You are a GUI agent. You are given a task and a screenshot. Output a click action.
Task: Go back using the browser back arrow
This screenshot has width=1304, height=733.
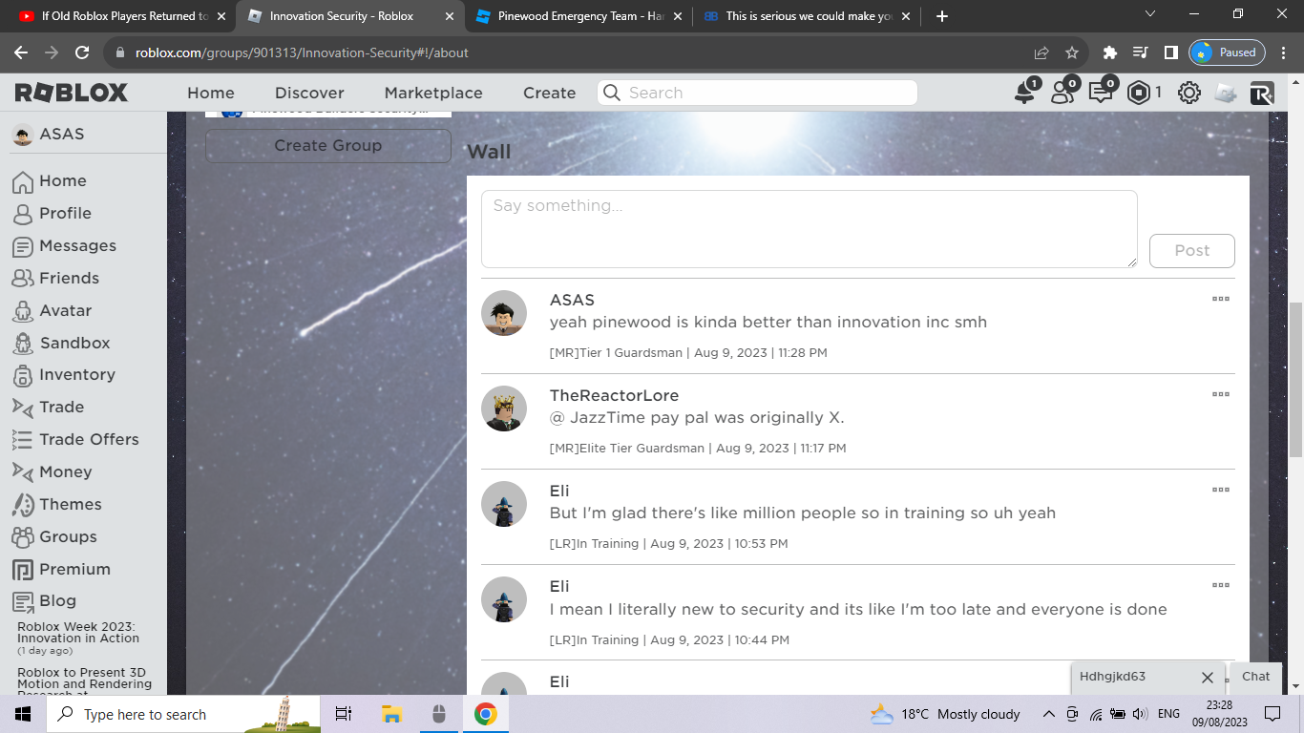click(x=22, y=52)
